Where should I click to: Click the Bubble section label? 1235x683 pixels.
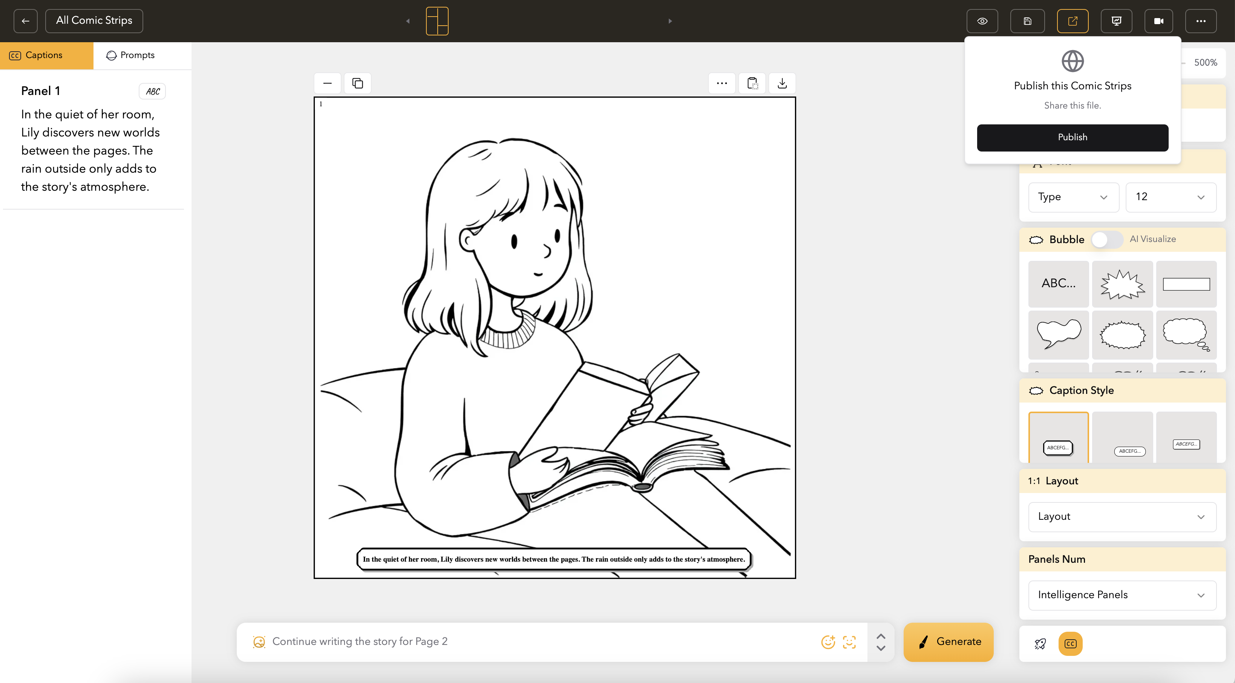point(1066,239)
